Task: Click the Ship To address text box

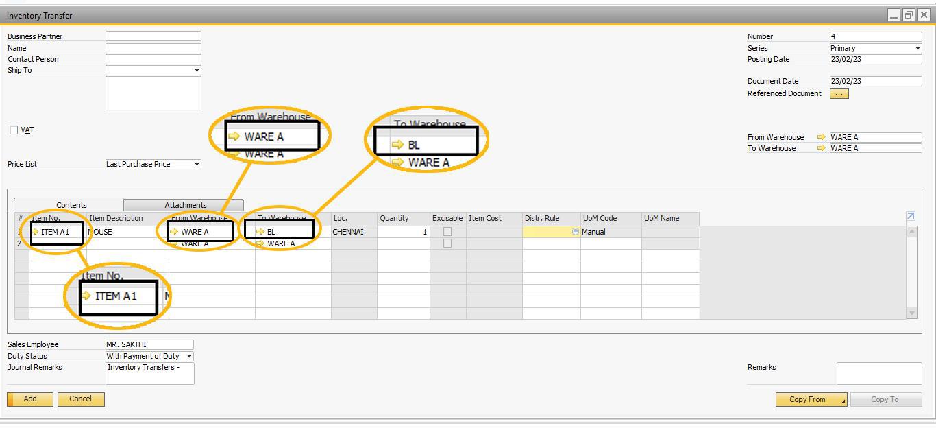Action: pyautogui.click(x=153, y=93)
